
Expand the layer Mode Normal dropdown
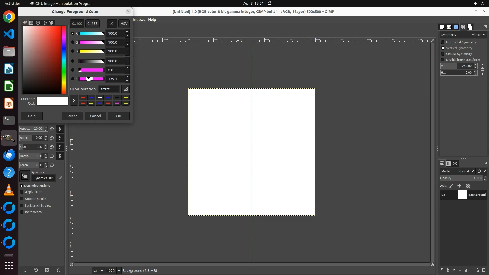(466, 171)
